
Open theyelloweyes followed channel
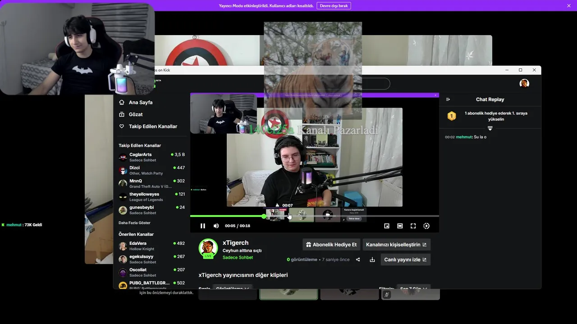click(x=151, y=197)
